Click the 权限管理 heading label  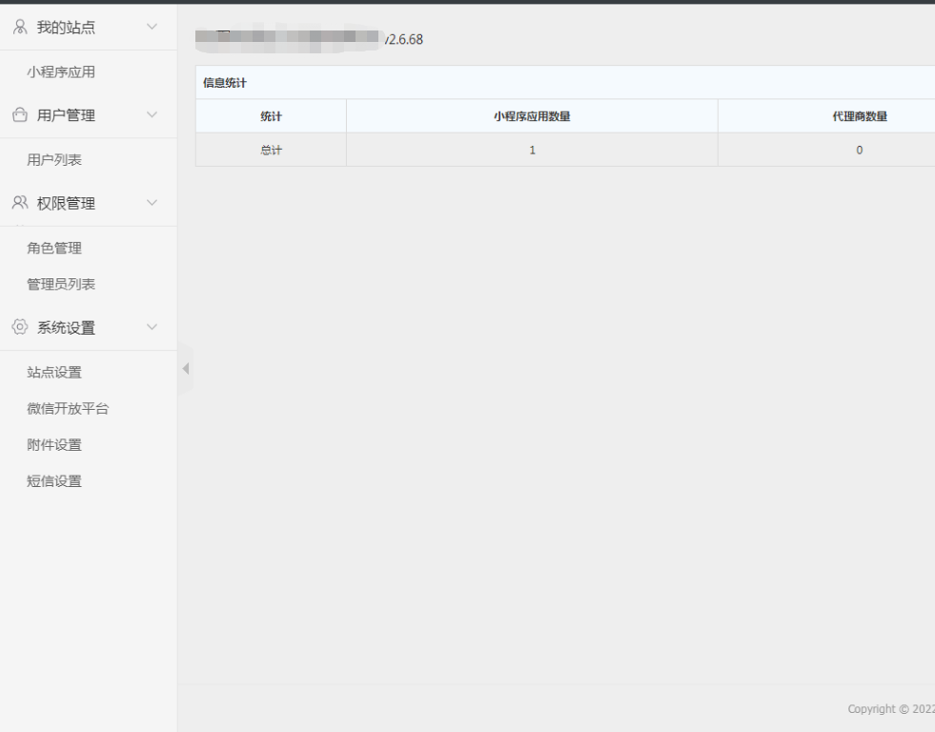[66, 203]
